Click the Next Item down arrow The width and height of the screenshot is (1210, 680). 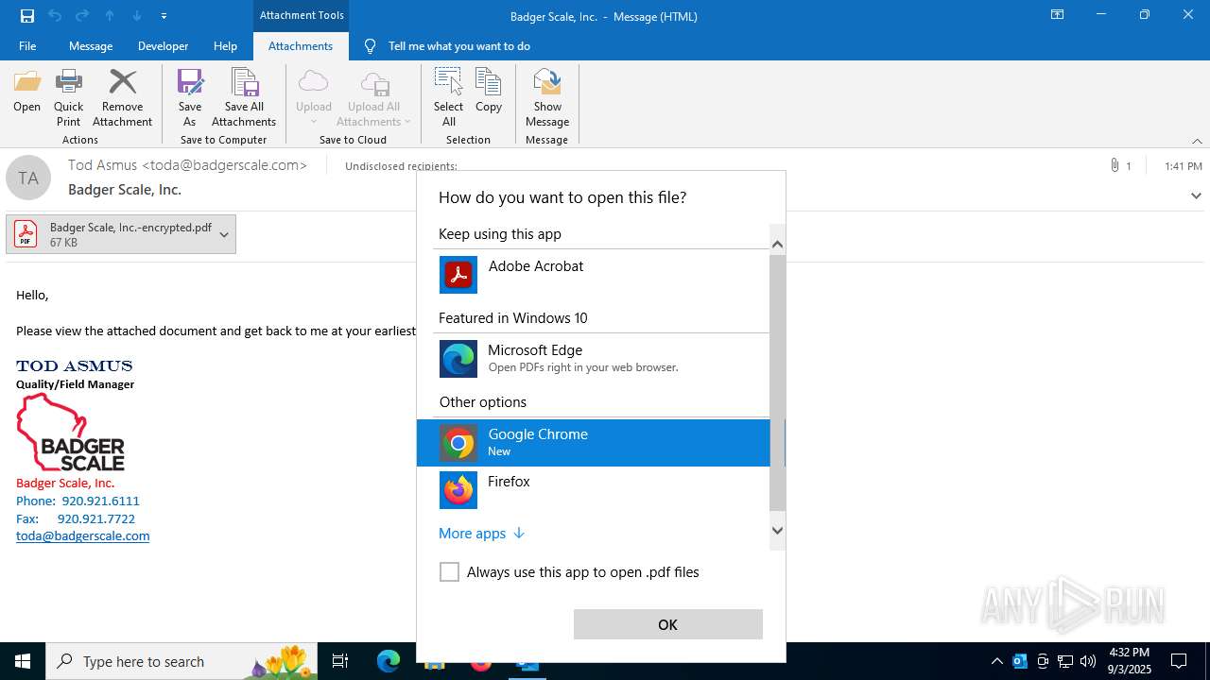point(137,16)
